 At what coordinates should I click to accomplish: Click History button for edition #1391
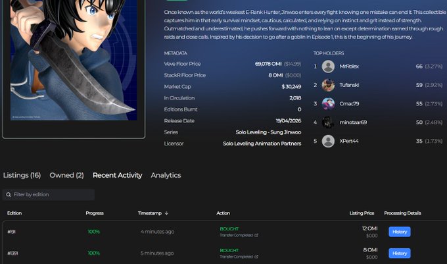pos(400,253)
